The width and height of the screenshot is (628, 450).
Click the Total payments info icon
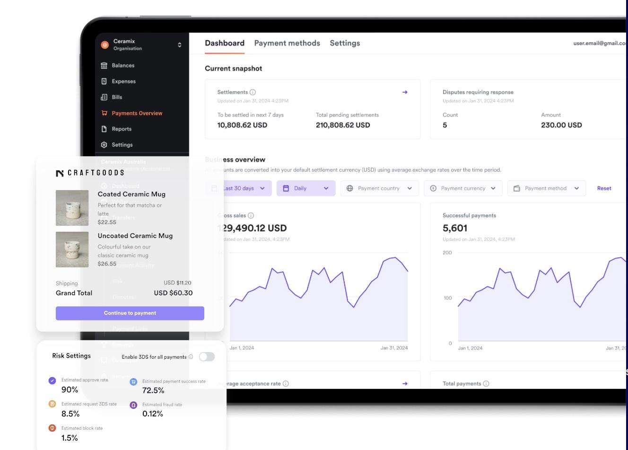coord(486,384)
